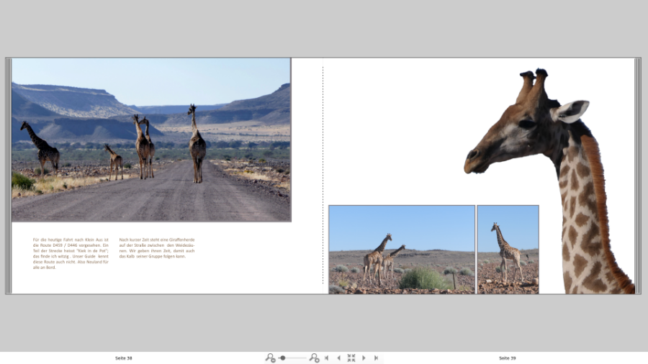Click the stacked page edge left of page 38
648x364 pixels.
pyautogui.click(x=8, y=176)
